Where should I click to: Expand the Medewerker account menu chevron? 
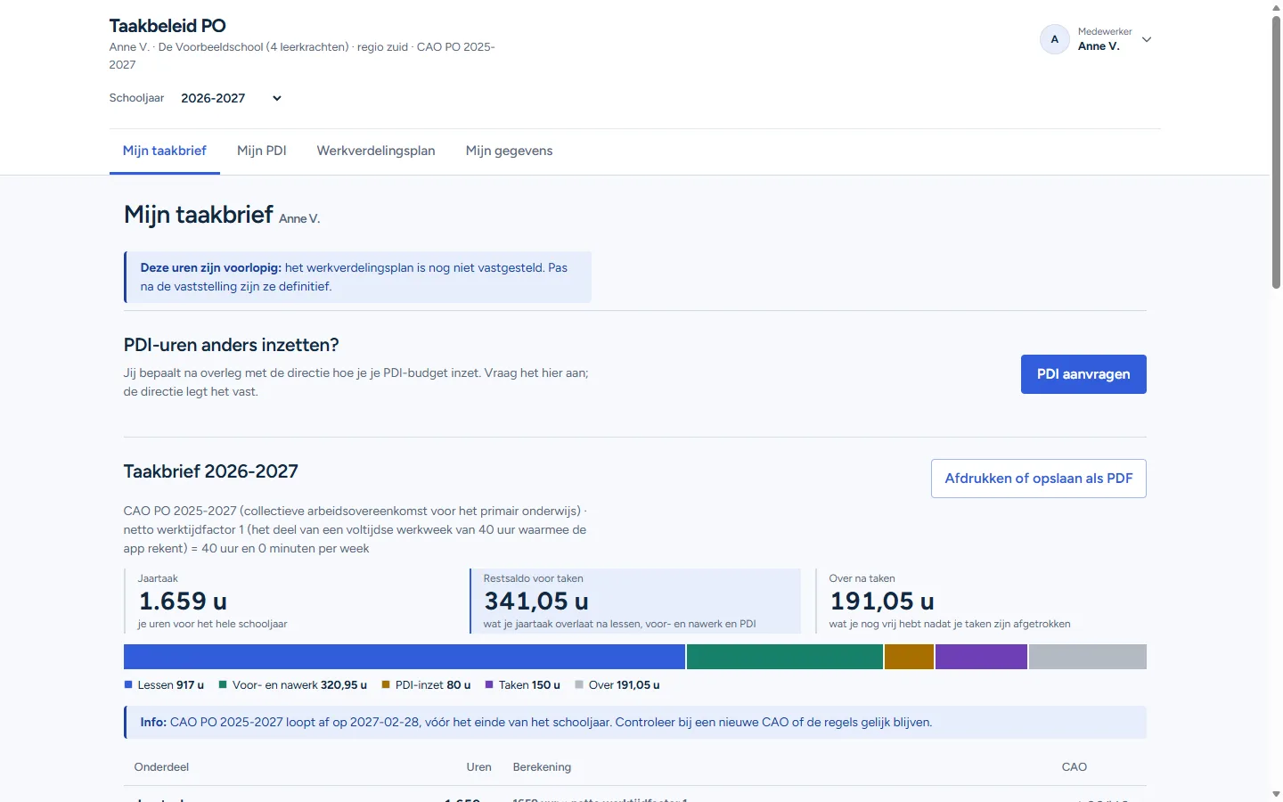click(1147, 39)
